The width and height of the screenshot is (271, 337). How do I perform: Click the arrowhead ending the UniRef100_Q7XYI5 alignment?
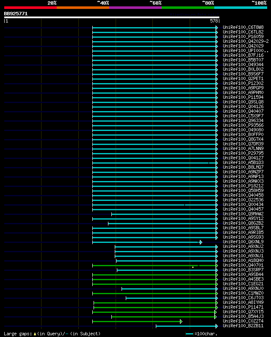[216, 312]
